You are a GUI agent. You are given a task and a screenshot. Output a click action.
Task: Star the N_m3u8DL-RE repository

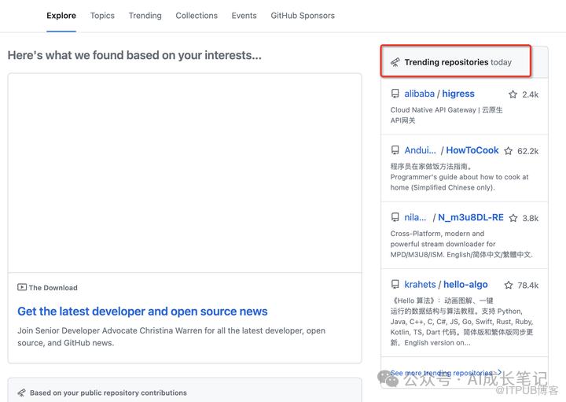coord(513,218)
